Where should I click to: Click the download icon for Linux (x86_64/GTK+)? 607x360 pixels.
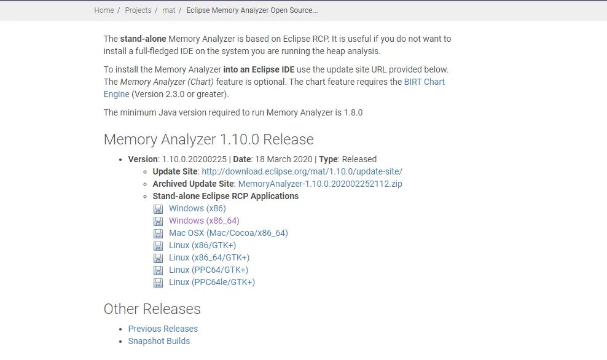coord(158,257)
